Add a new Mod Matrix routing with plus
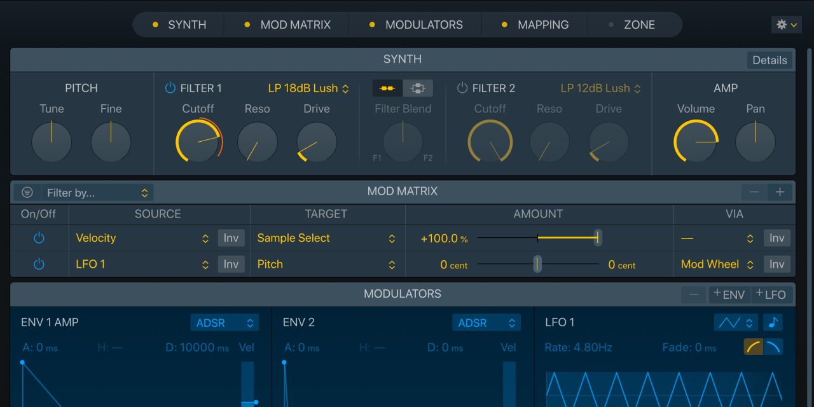 click(x=780, y=192)
